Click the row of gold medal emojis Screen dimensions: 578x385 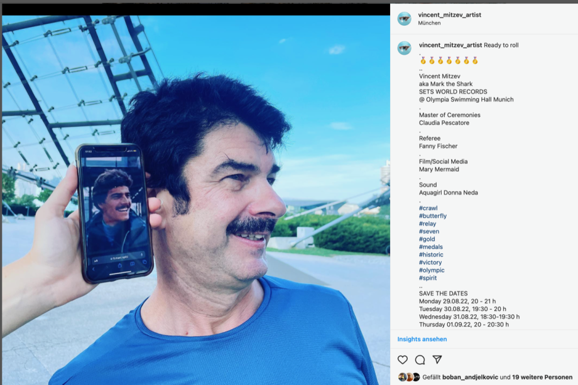449,60
